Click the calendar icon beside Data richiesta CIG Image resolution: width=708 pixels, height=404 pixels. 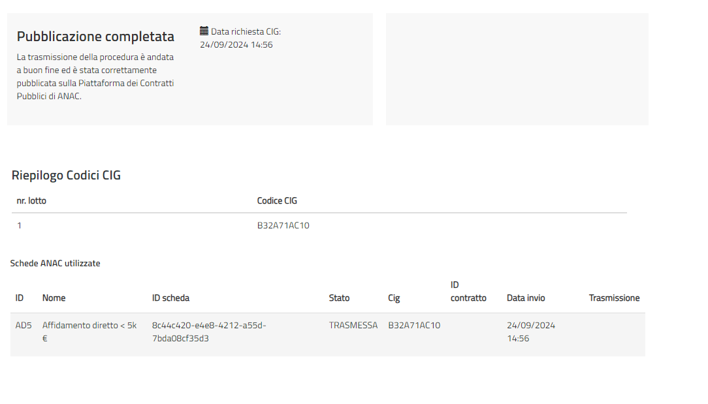click(204, 31)
